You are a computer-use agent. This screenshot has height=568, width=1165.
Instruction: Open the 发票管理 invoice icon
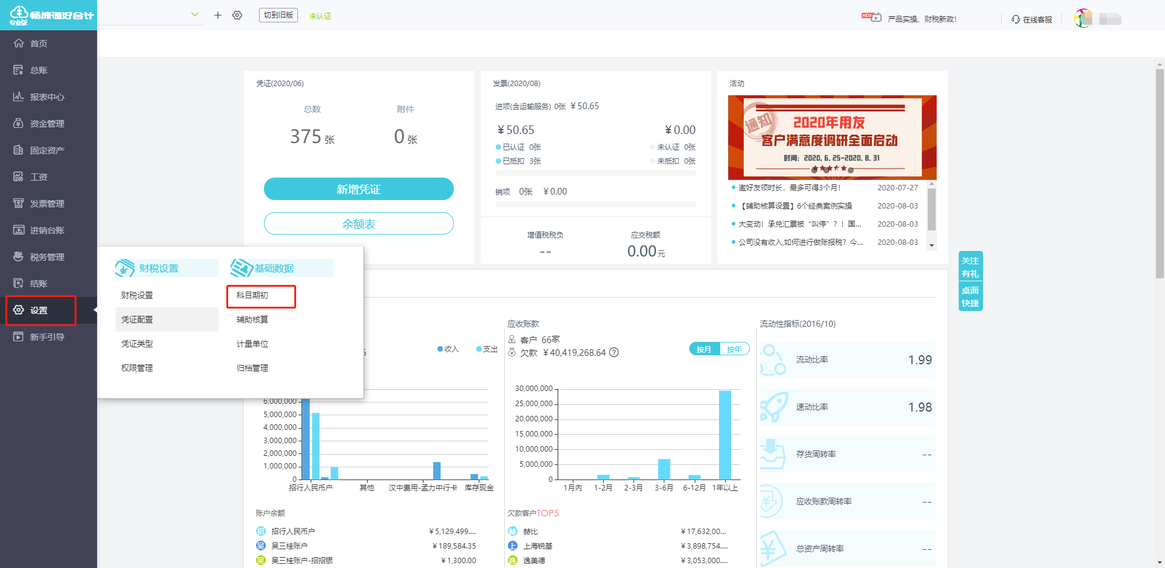click(x=19, y=203)
